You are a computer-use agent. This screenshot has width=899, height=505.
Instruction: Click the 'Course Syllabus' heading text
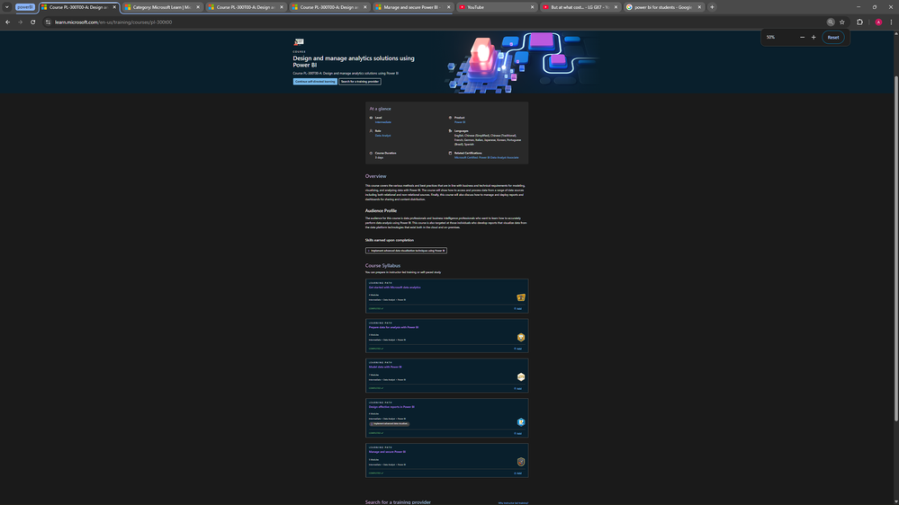(382, 266)
